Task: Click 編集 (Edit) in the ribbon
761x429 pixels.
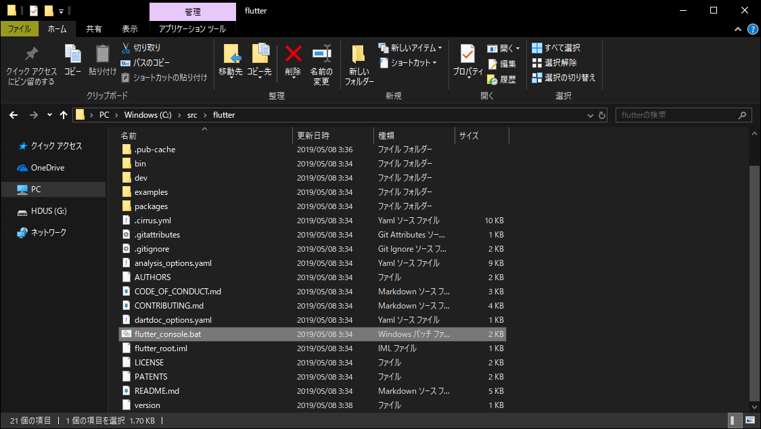Action: click(x=502, y=64)
